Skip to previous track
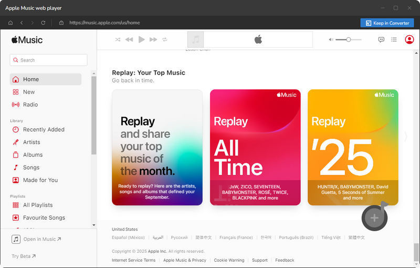Image resolution: width=420 pixels, height=268 pixels. point(129,39)
